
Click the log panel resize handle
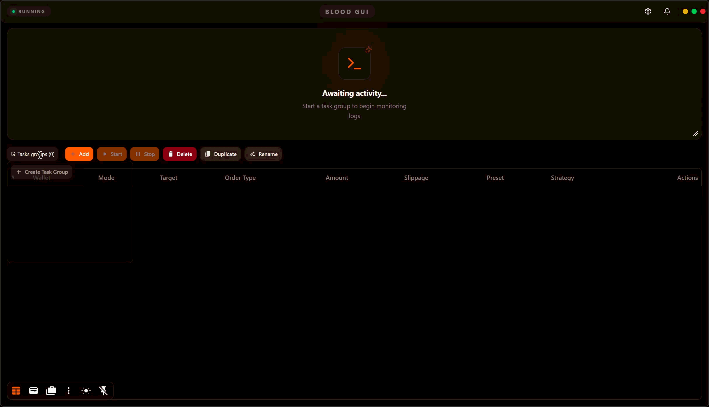695,134
